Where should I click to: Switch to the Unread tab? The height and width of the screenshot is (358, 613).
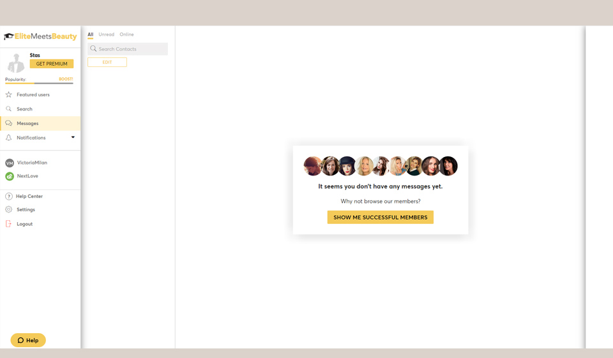click(x=106, y=34)
